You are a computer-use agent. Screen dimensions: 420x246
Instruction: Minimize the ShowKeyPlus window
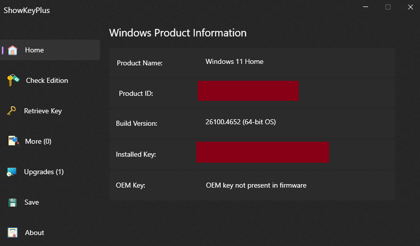(366, 7)
